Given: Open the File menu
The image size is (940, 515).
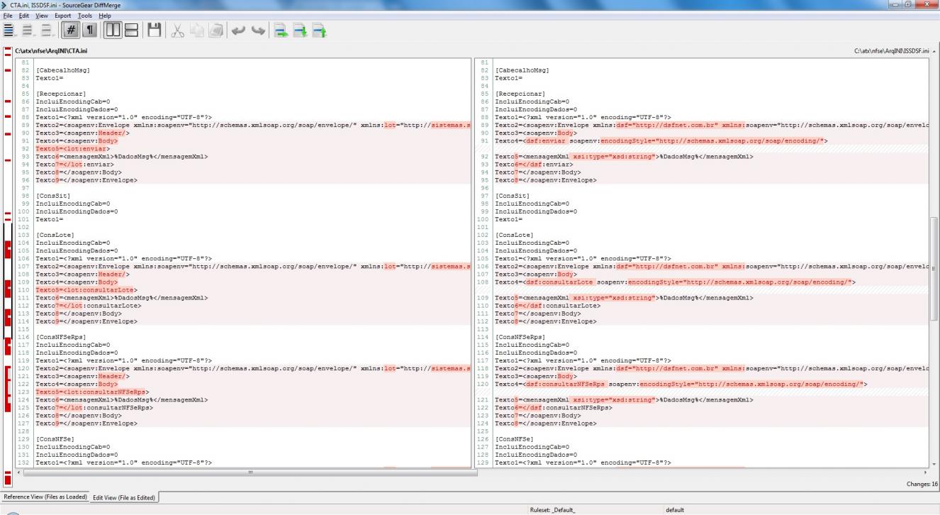Looking at the screenshot, I should click(x=7, y=15).
